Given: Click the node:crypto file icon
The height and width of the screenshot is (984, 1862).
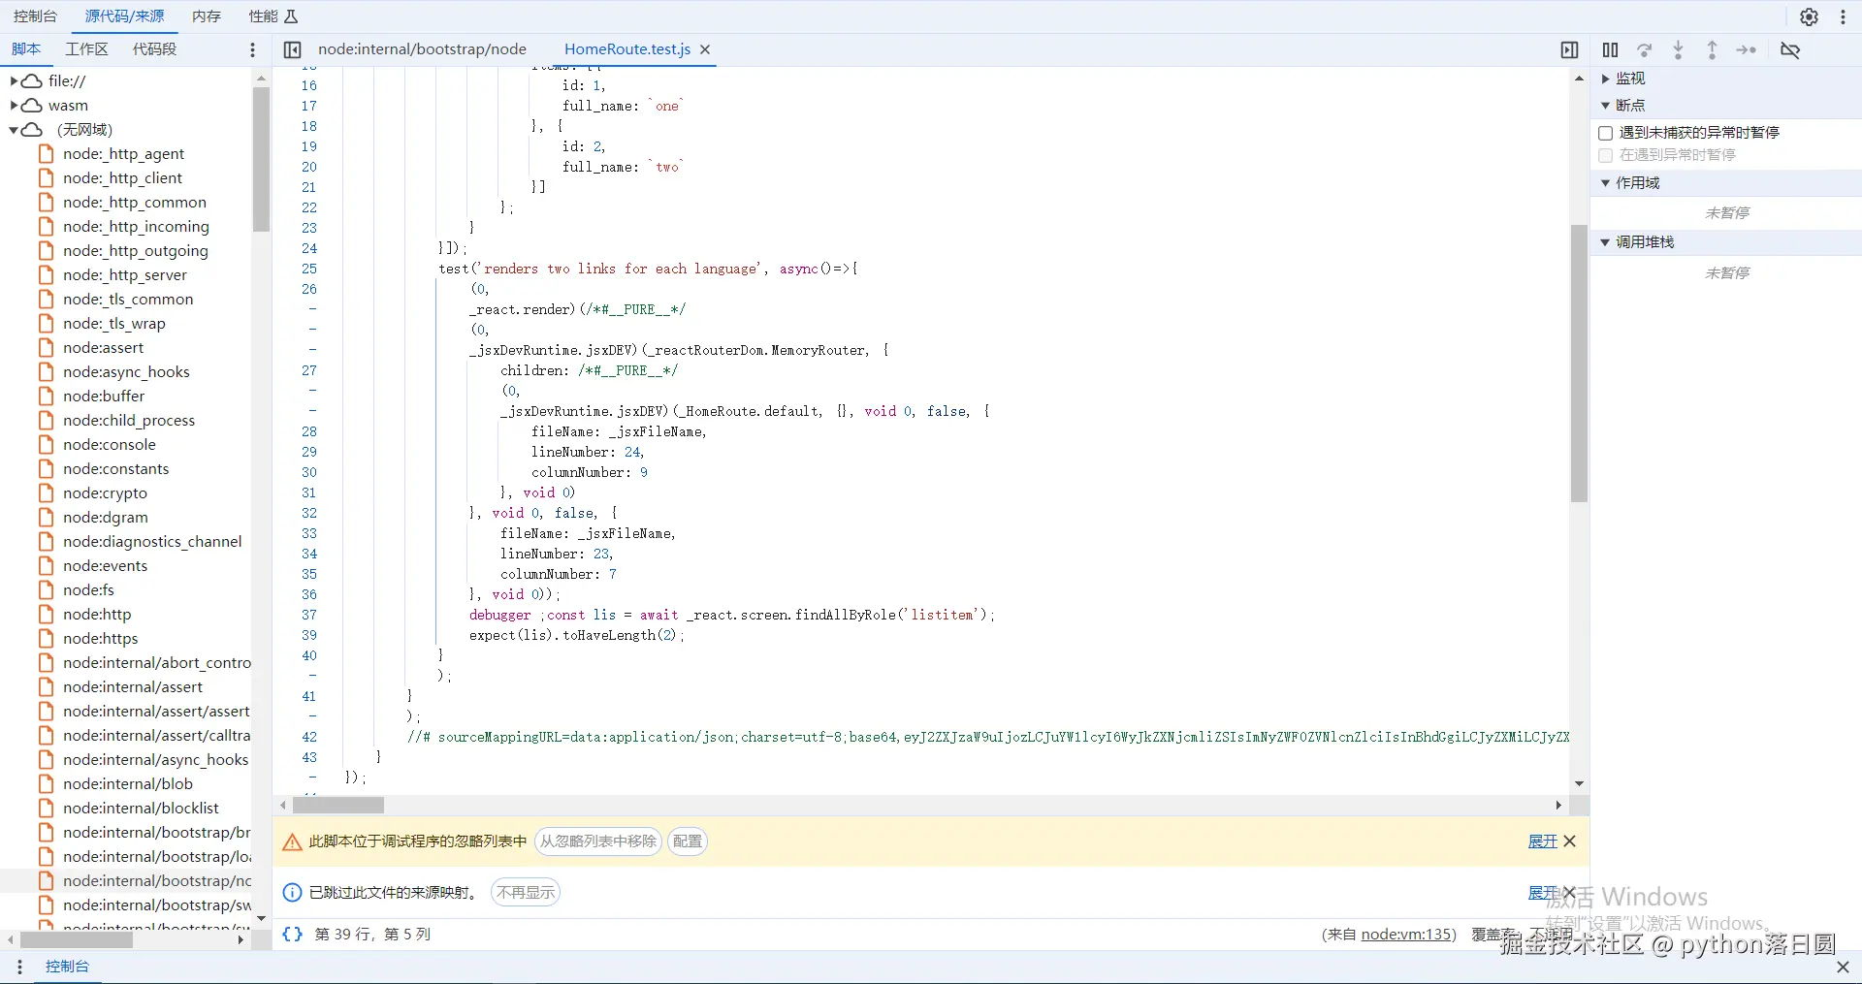Looking at the screenshot, I should click(x=46, y=492).
